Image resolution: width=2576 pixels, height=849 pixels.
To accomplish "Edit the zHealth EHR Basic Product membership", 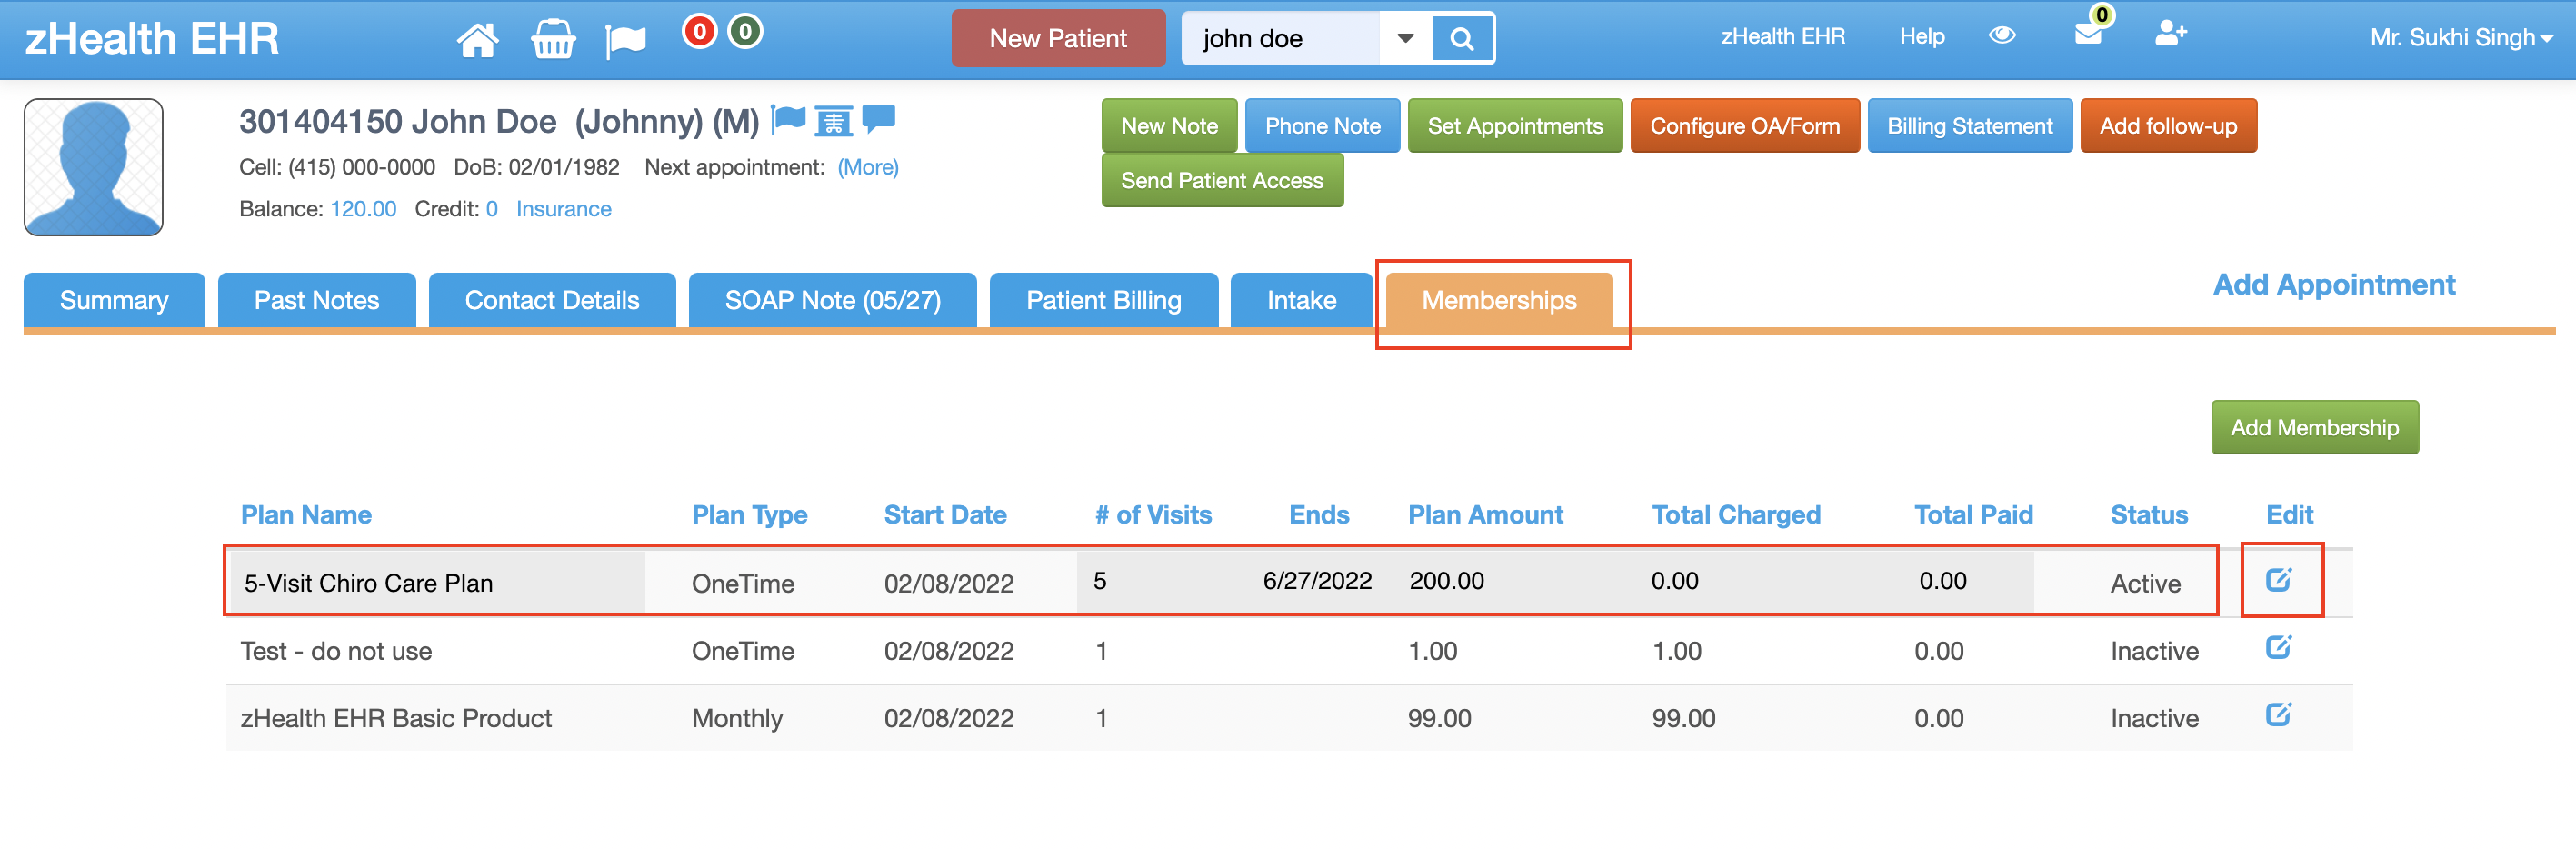I will click(x=2278, y=714).
